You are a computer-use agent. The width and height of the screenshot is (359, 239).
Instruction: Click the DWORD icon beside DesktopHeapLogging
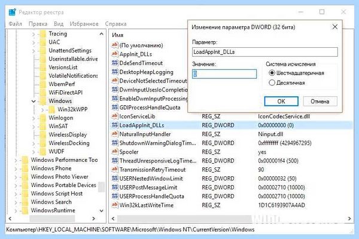pyautogui.click(x=114, y=72)
